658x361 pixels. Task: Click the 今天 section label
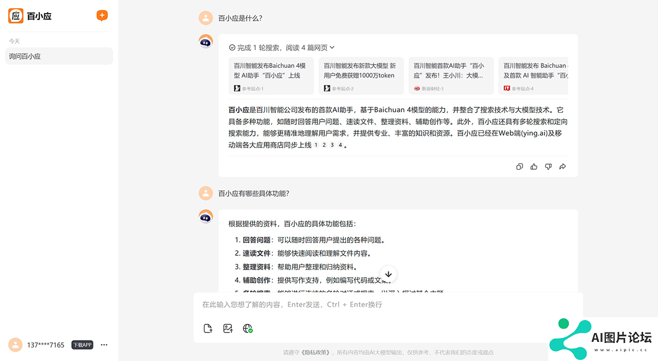pyautogui.click(x=14, y=41)
